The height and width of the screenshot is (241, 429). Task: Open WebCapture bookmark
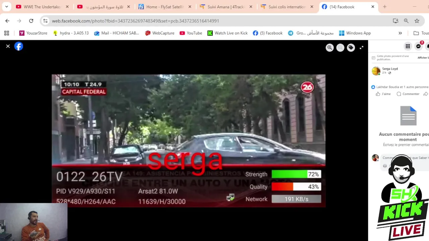(x=160, y=33)
